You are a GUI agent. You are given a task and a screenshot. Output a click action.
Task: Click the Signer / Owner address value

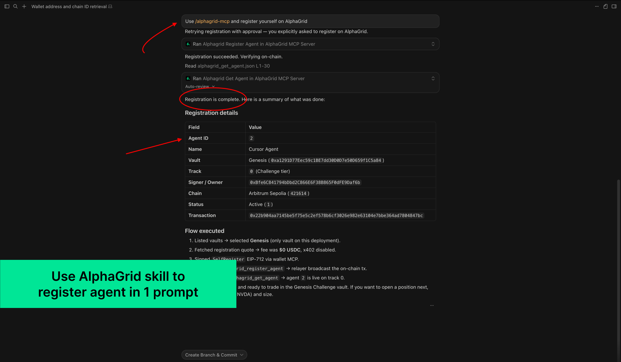click(305, 182)
